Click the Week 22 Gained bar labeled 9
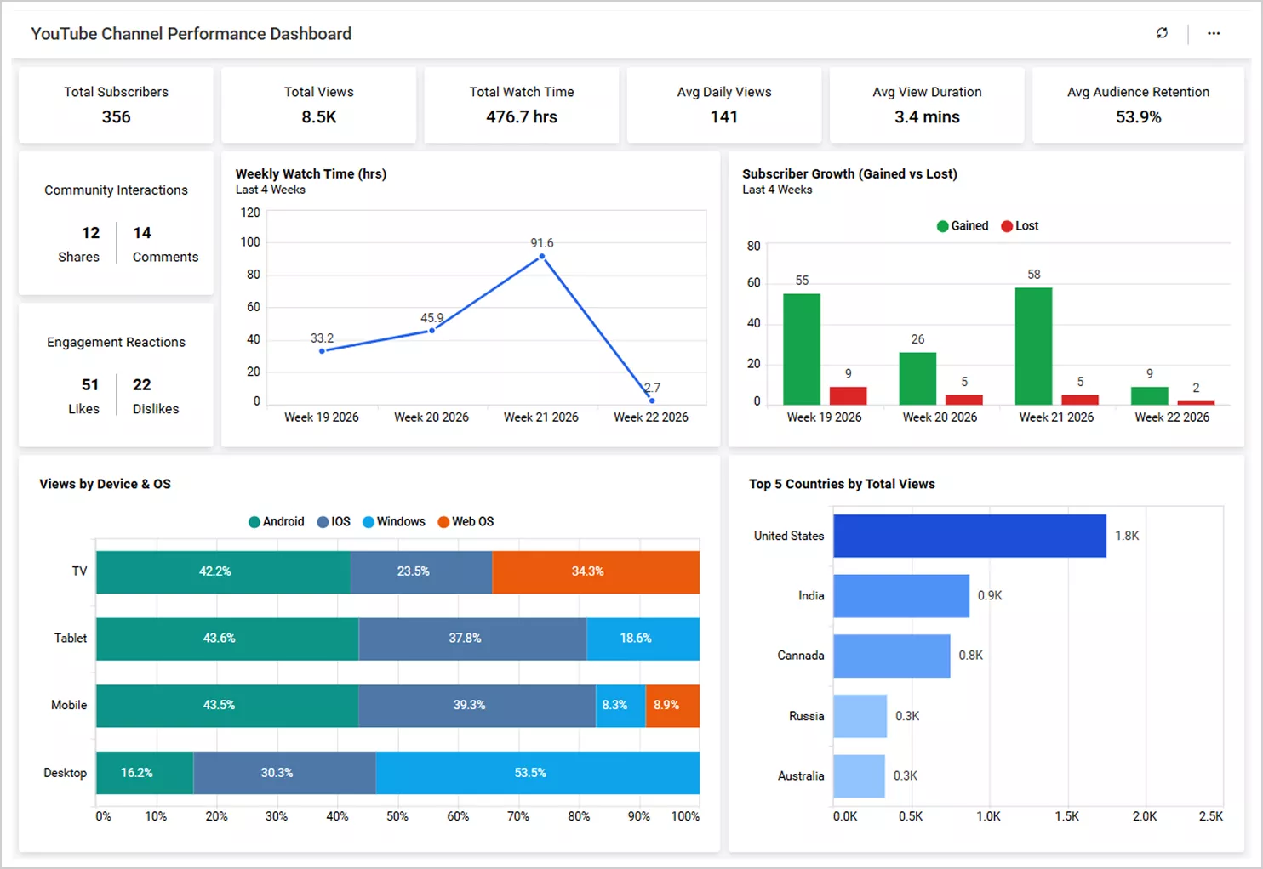Image resolution: width=1263 pixels, height=869 pixels. point(1149,395)
